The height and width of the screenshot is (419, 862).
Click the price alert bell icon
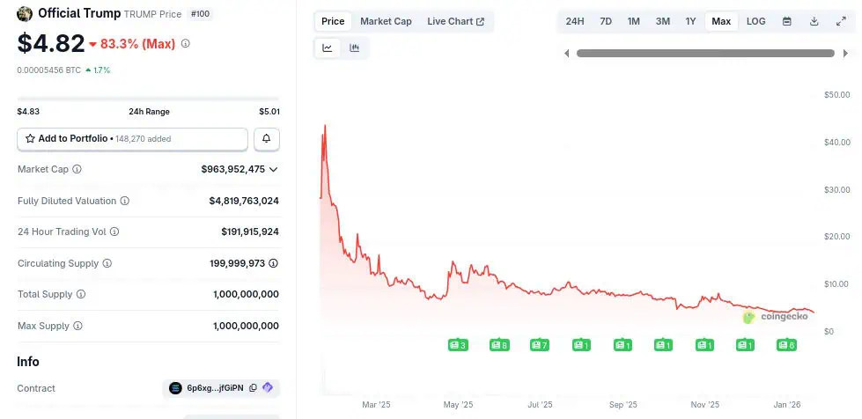click(x=267, y=139)
